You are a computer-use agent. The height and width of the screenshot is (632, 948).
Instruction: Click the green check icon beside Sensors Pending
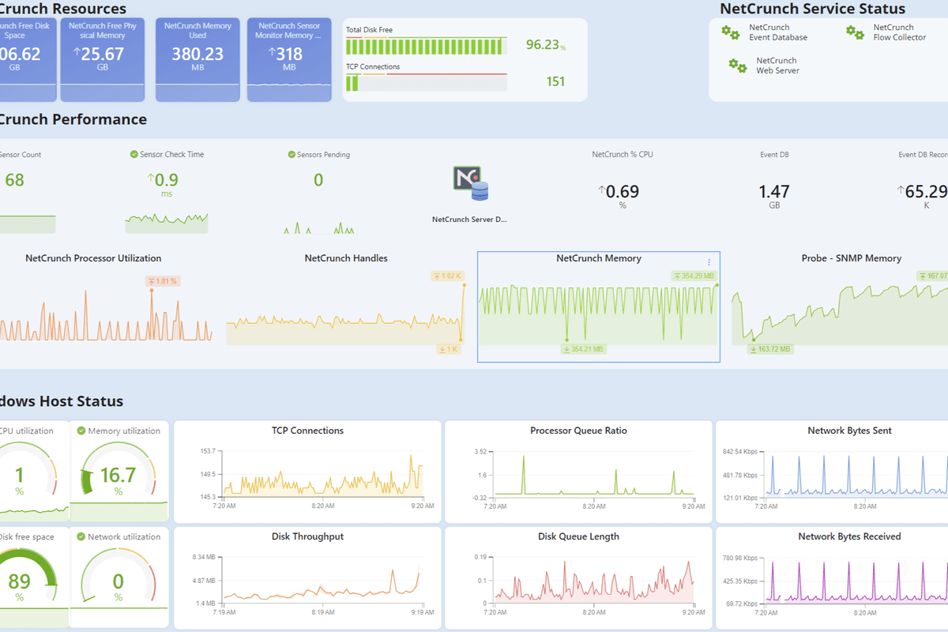[x=292, y=154]
